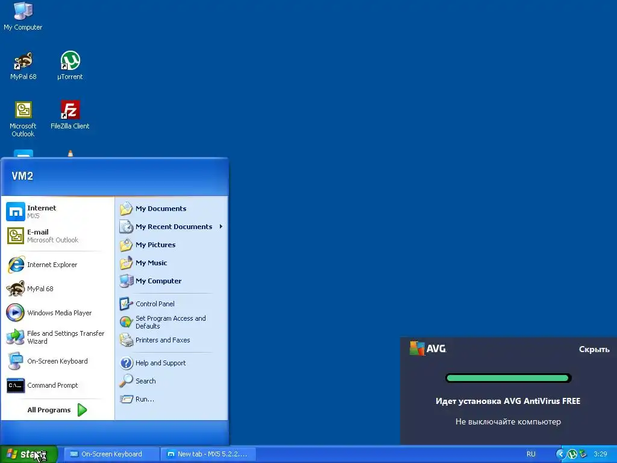Launch FileZilla Client desktop shortcut
This screenshot has width=617, height=463.
click(x=70, y=115)
